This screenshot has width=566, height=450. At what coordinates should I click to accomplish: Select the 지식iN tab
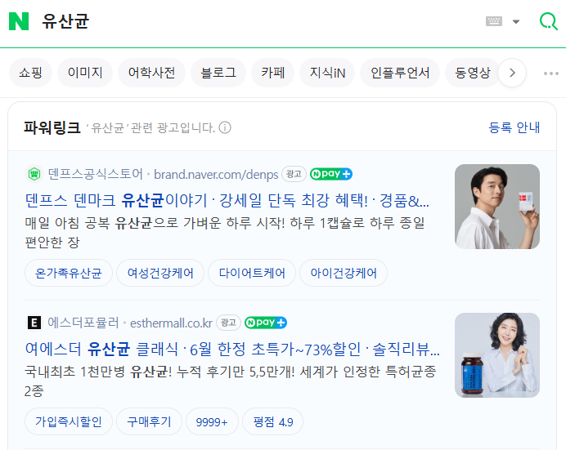(327, 73)
